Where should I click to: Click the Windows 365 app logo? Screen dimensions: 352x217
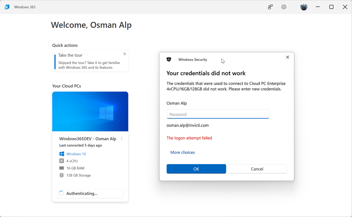pyautogui.click(x=7, y=7)
